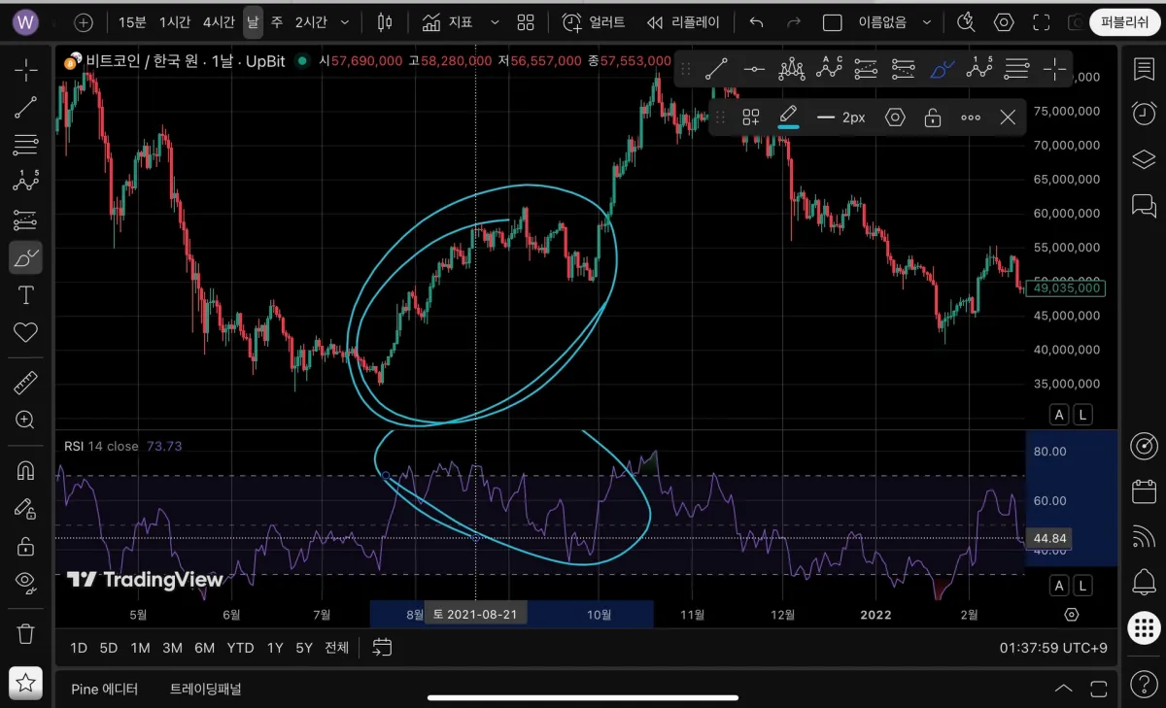
Task: Delete drawings with trash icon
Action: point(25,633)
